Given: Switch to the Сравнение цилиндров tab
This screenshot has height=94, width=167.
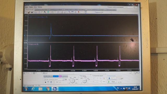Looking at the screenshot, I should [x=56, y=10].
